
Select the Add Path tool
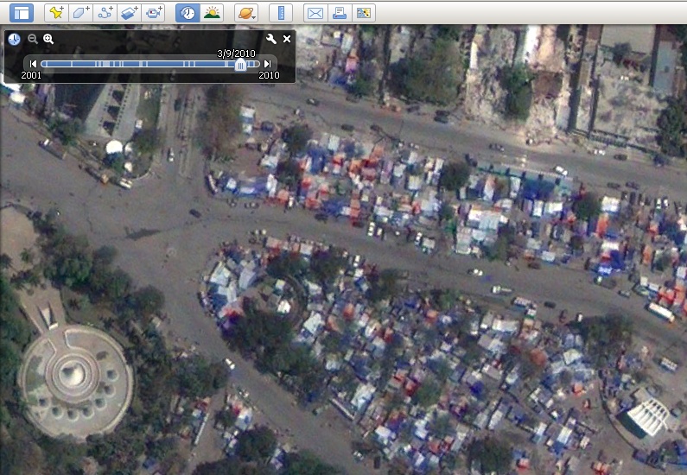tap(105, 13)
